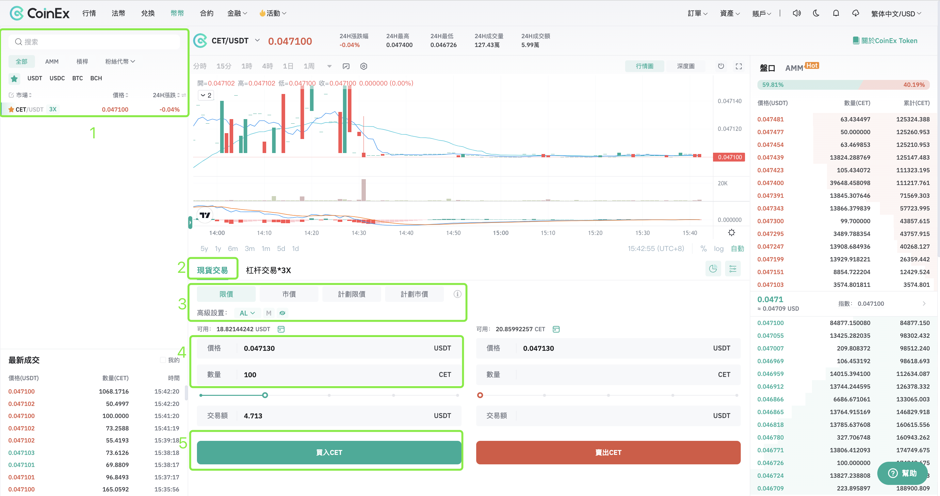Click the chart axis gear icon

(731, 233)
